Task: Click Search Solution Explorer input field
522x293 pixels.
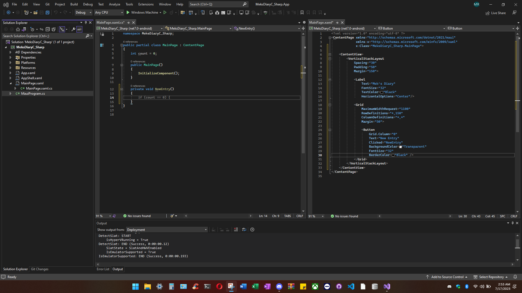Action: [43, 36]
